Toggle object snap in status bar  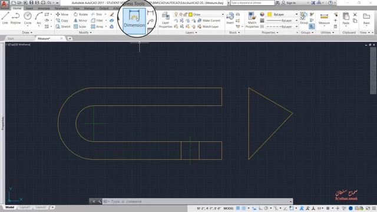tap(292, 208)
